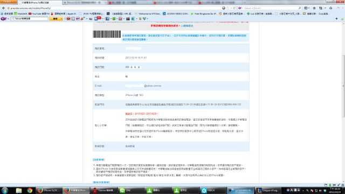
Task: Open the bookmarks menu button
Action: [x=307, y=8]
